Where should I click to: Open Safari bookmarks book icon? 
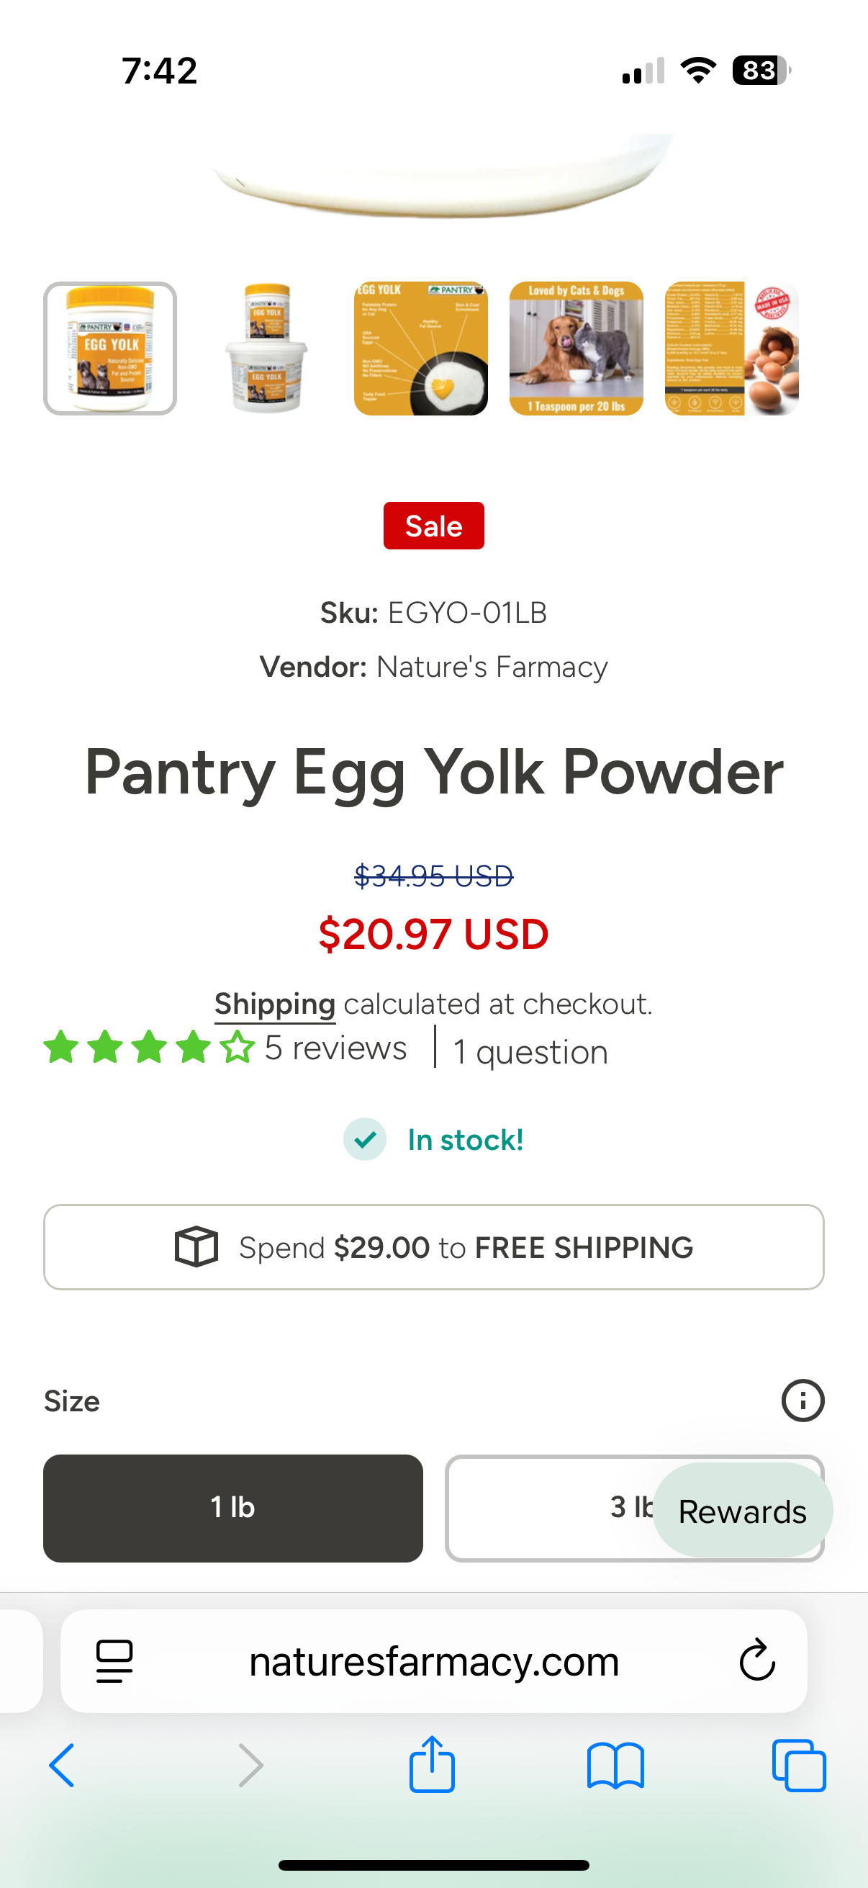pos(615,1765)
